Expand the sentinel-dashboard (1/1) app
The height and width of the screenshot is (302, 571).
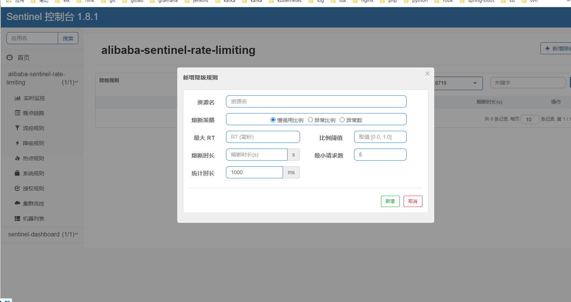point(43,234)
